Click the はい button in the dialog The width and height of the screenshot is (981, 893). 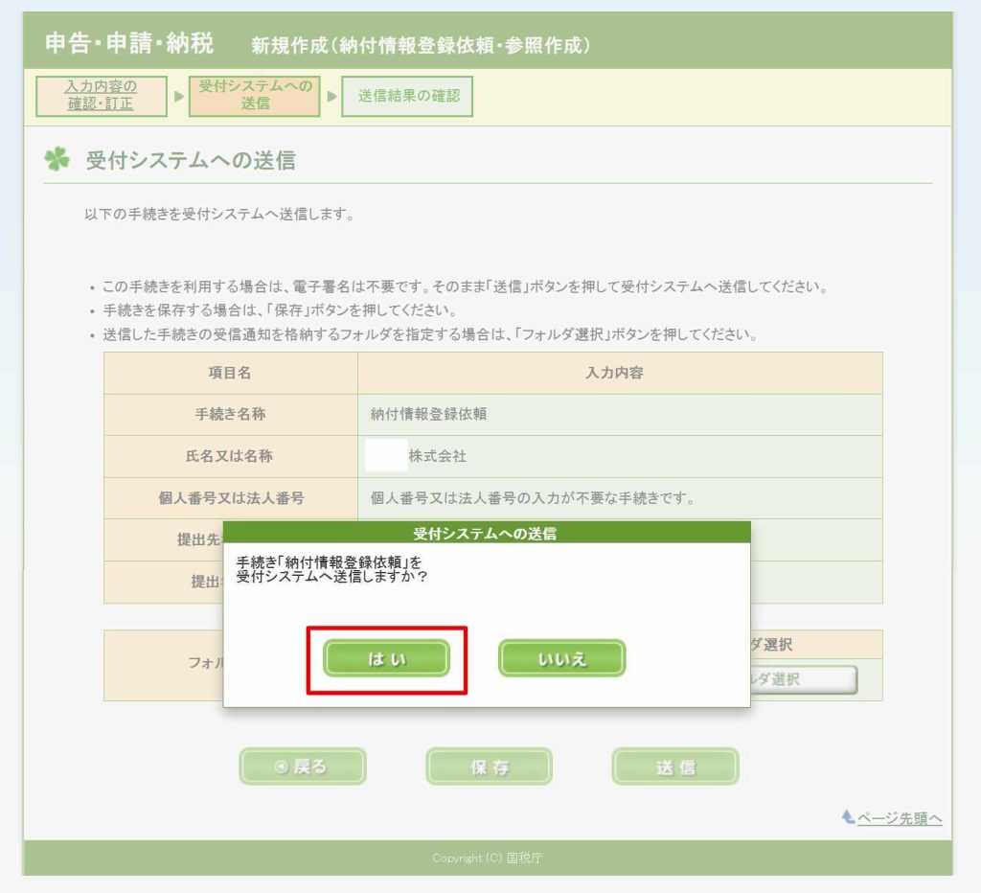point(386,659)
